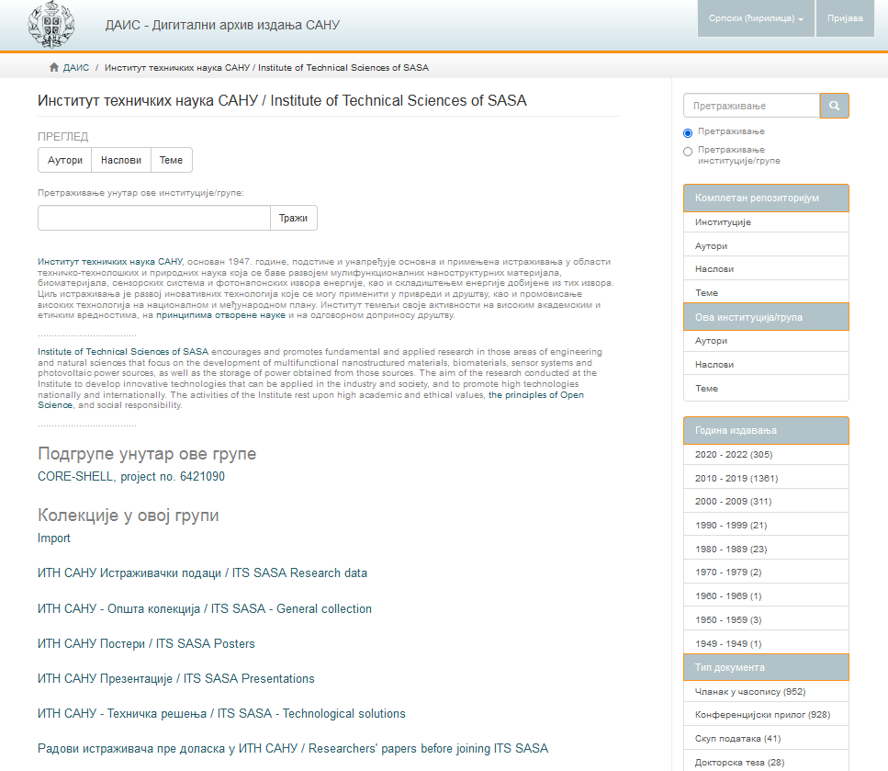Filter by years 1950 - 1959 (3)
888x771 pixels.
point(766,619)
